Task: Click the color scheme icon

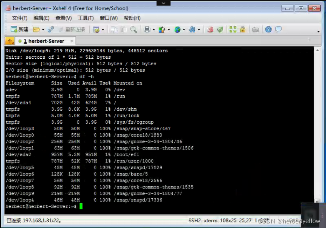Action: [x=162, y=29]
